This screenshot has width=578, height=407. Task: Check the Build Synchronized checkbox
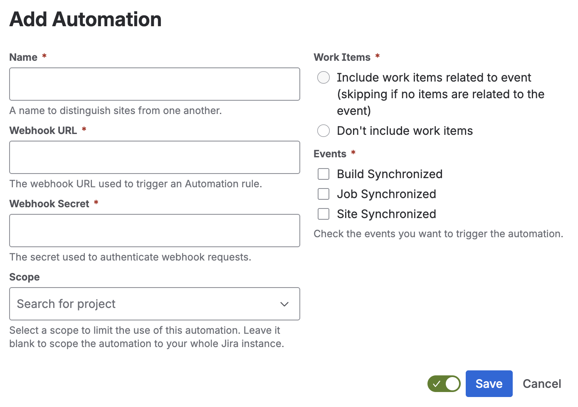[x=324, y=174]
